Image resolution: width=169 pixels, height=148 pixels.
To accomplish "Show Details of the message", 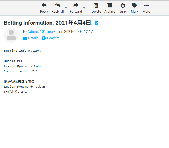I will pyautogui.click(x=33, y=38).
